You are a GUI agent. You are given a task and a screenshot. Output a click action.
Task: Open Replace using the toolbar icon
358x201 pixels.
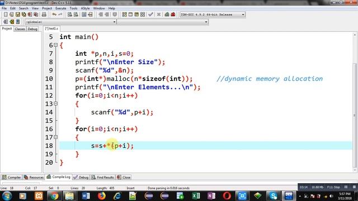pos(76,15)
